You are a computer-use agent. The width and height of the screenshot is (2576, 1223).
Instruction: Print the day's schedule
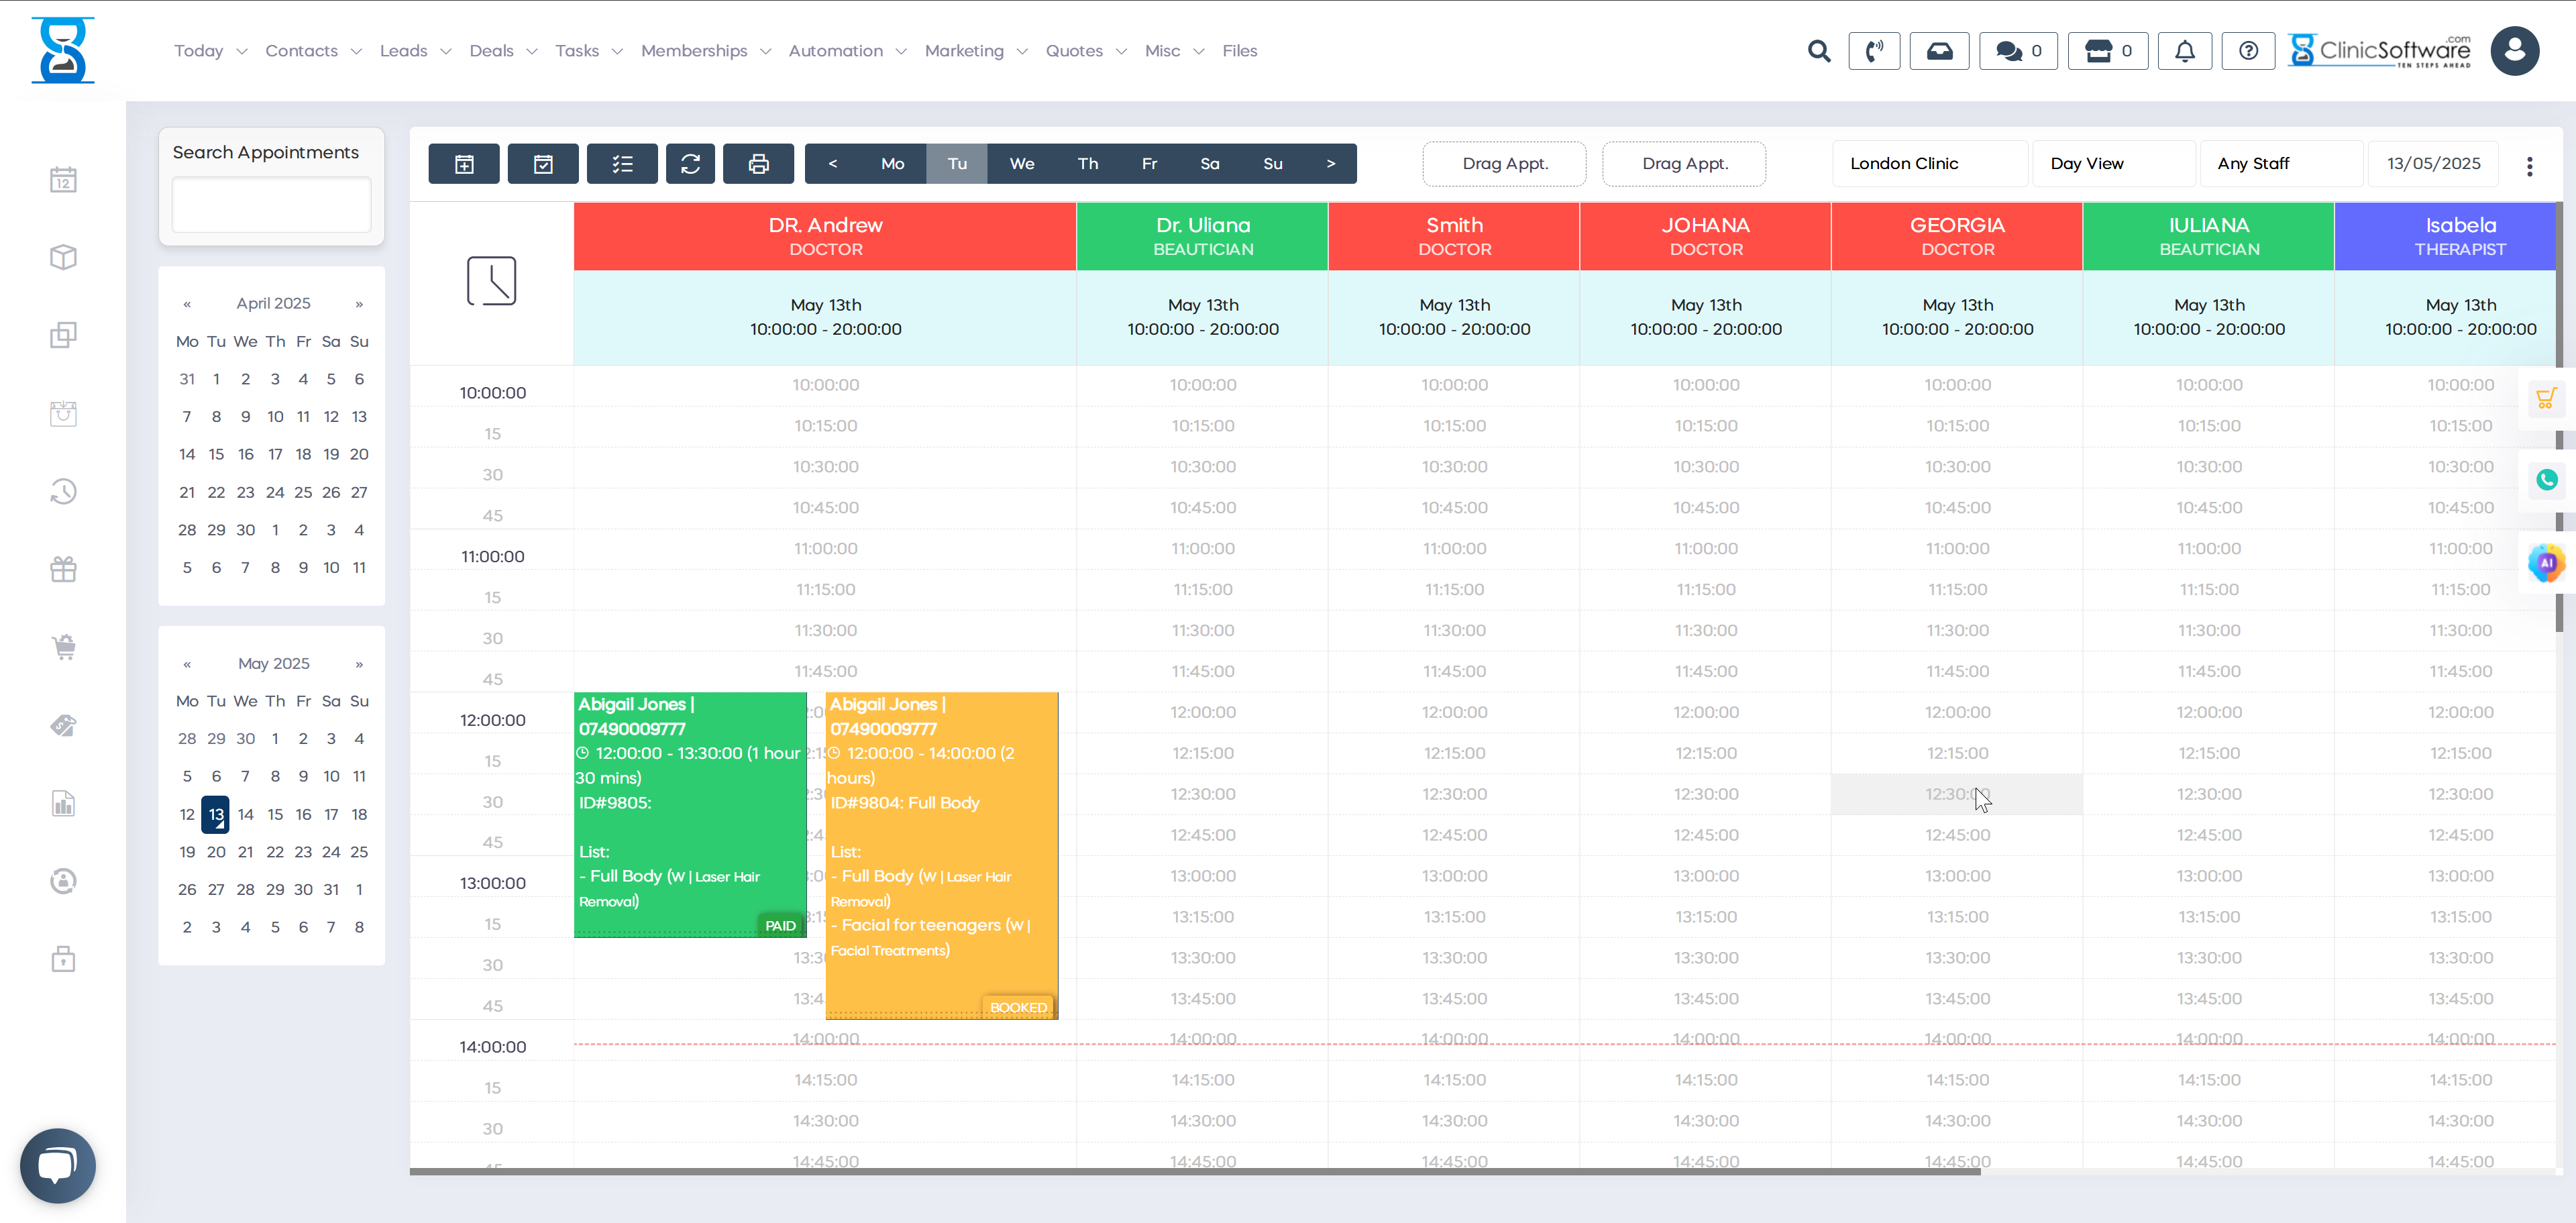[758, 163]
